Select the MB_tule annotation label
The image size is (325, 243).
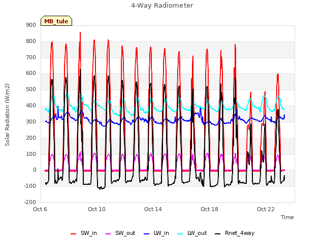[x=56, y=21]
